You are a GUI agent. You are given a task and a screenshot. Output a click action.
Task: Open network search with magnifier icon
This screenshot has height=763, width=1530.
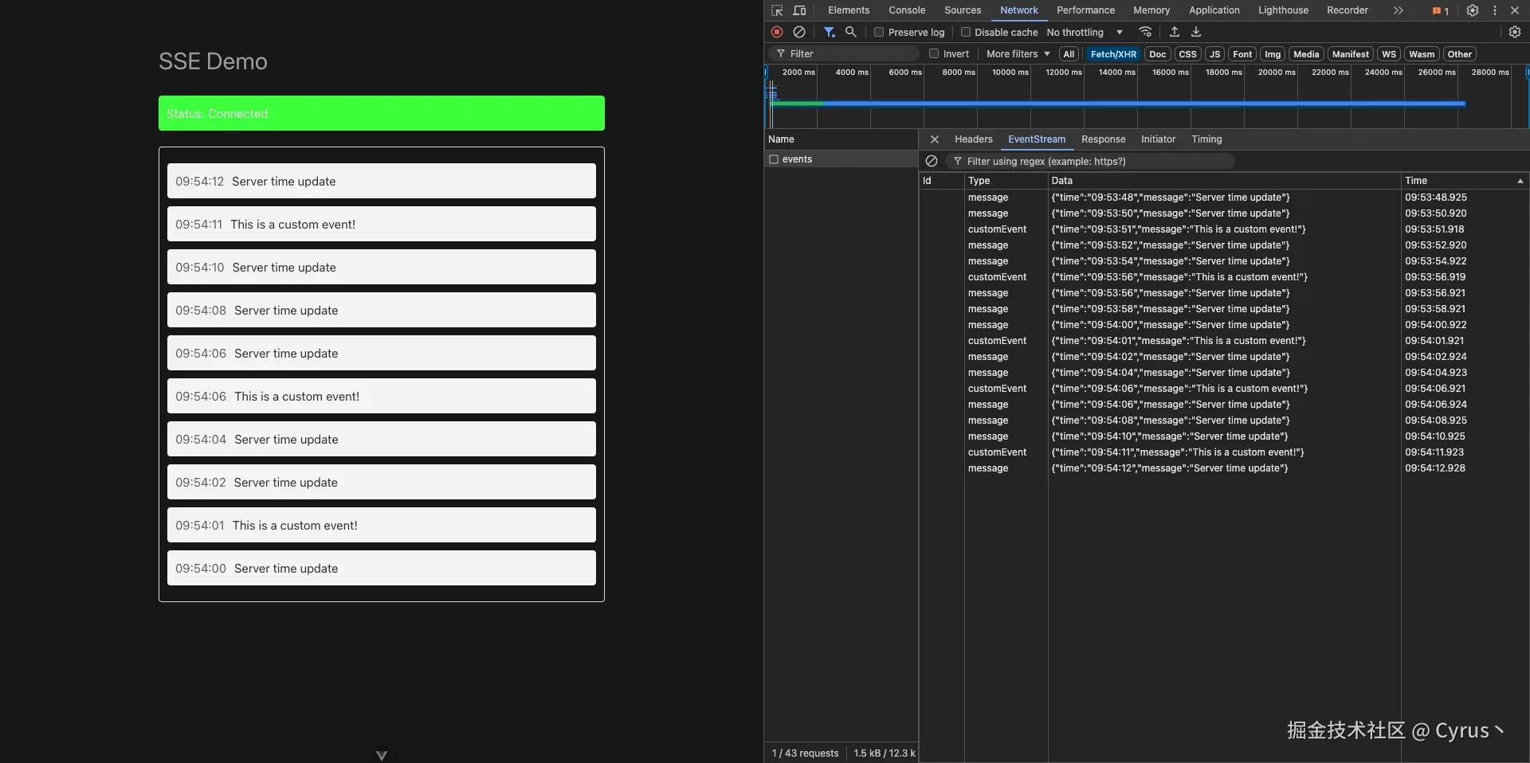tap(851, 32)
